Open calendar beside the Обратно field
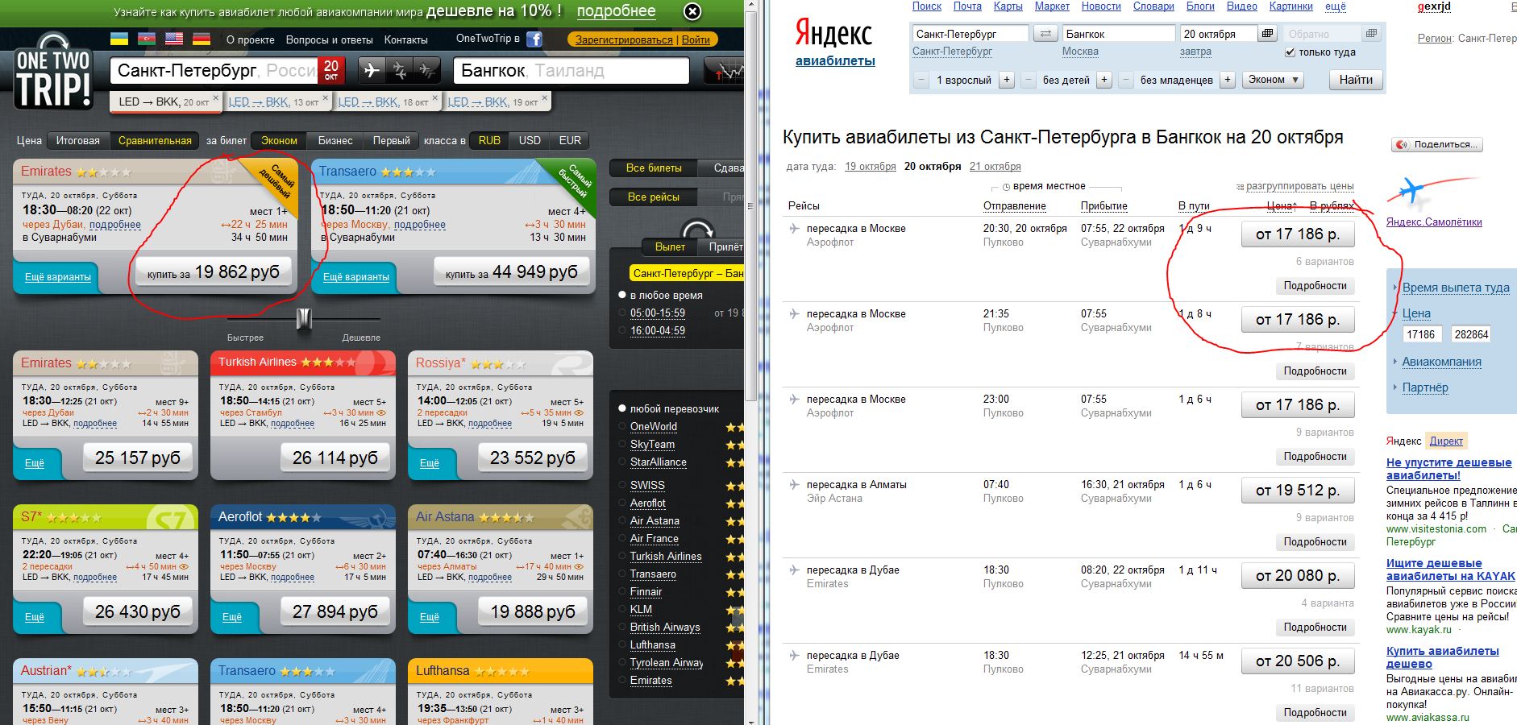 pyautogui.click(x=1371, y=34)
